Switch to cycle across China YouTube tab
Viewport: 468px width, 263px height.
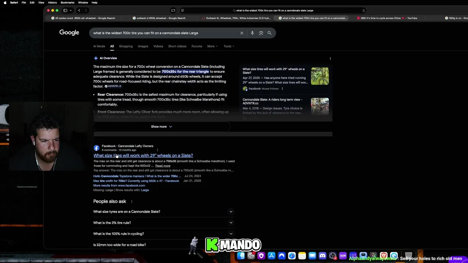[x=387, y=18]
